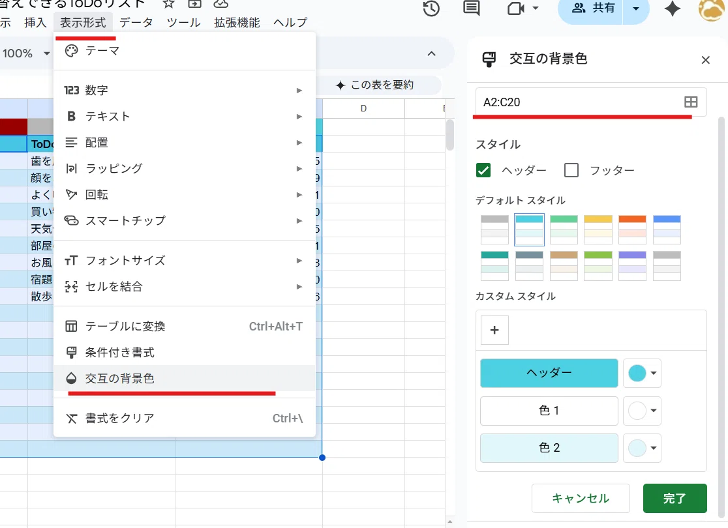This screenshot has height=528, width=728.
Task: Choose the green default style swatch
Action: point(564,229)
